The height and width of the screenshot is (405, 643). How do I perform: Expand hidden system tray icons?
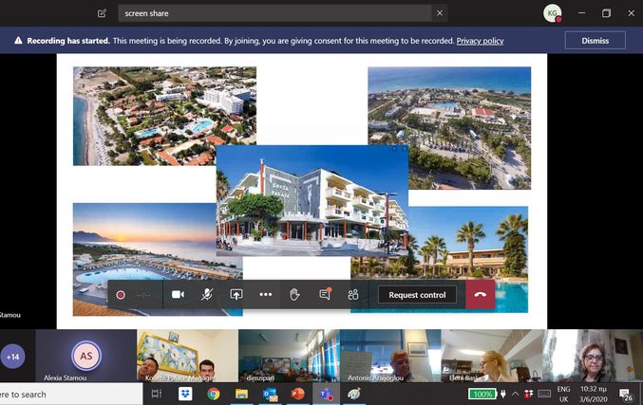point(515,394)
